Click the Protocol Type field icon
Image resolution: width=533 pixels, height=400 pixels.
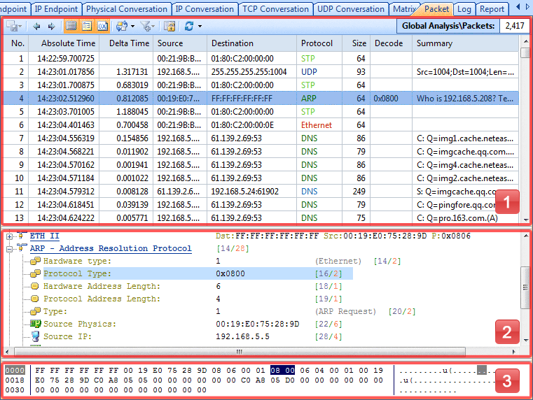(x=35, y=273)
